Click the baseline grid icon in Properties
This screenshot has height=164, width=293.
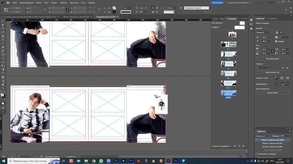pos(282,78)
